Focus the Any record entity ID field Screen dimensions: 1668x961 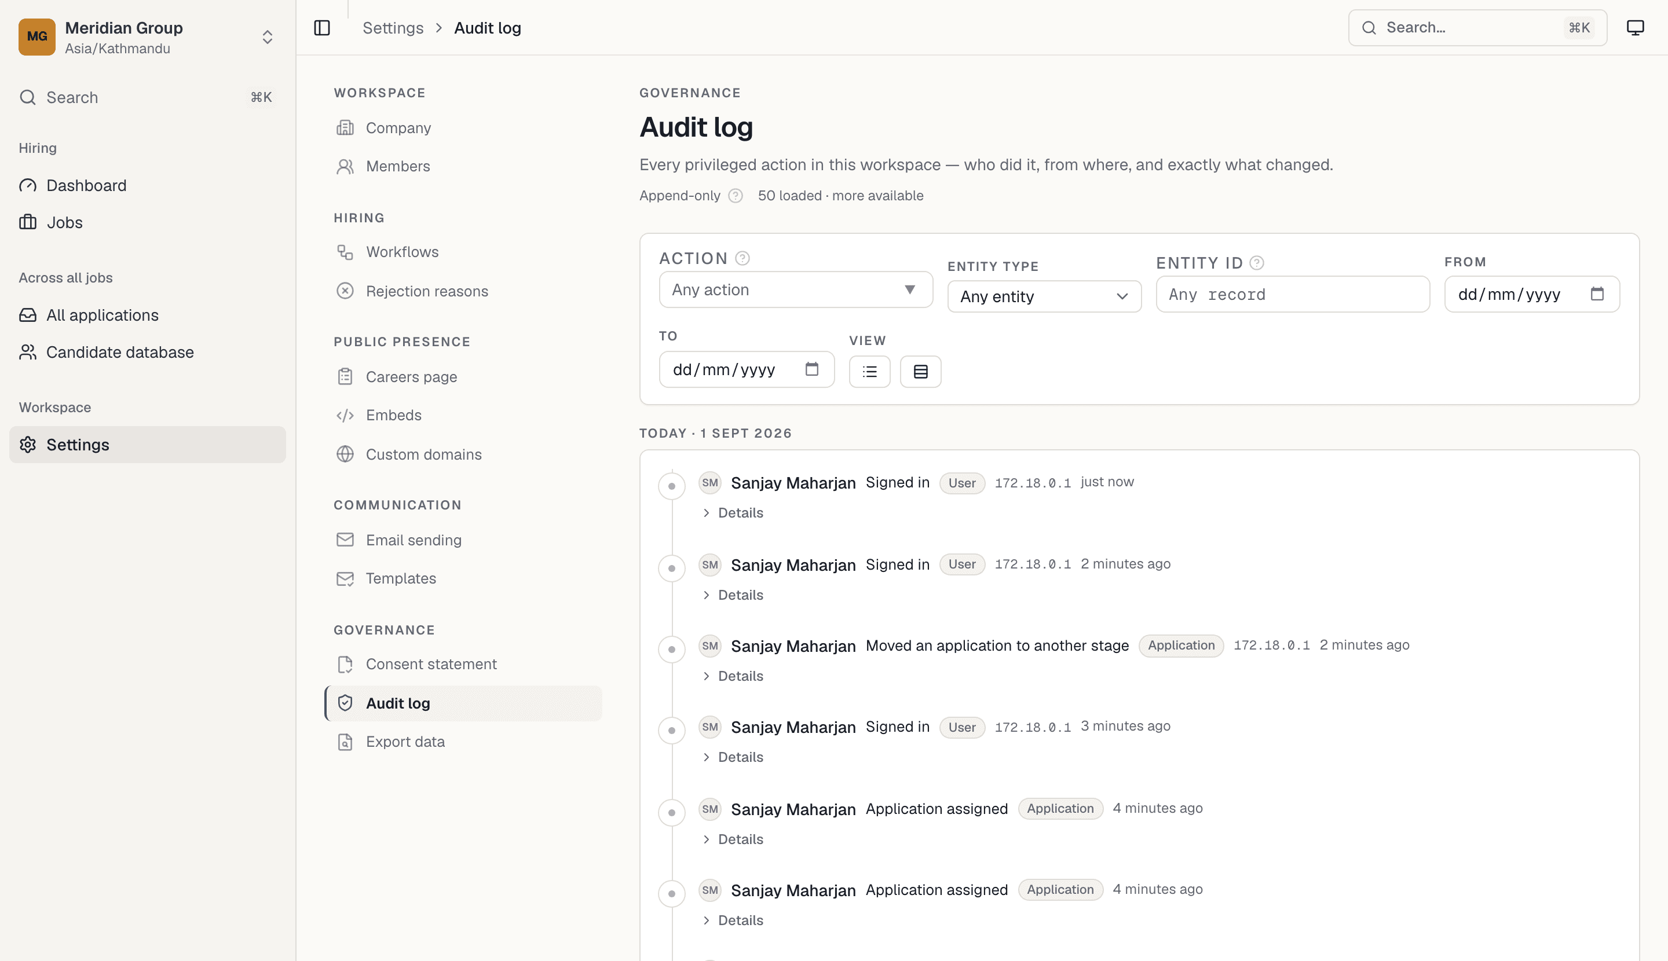tap(1292, 294)
